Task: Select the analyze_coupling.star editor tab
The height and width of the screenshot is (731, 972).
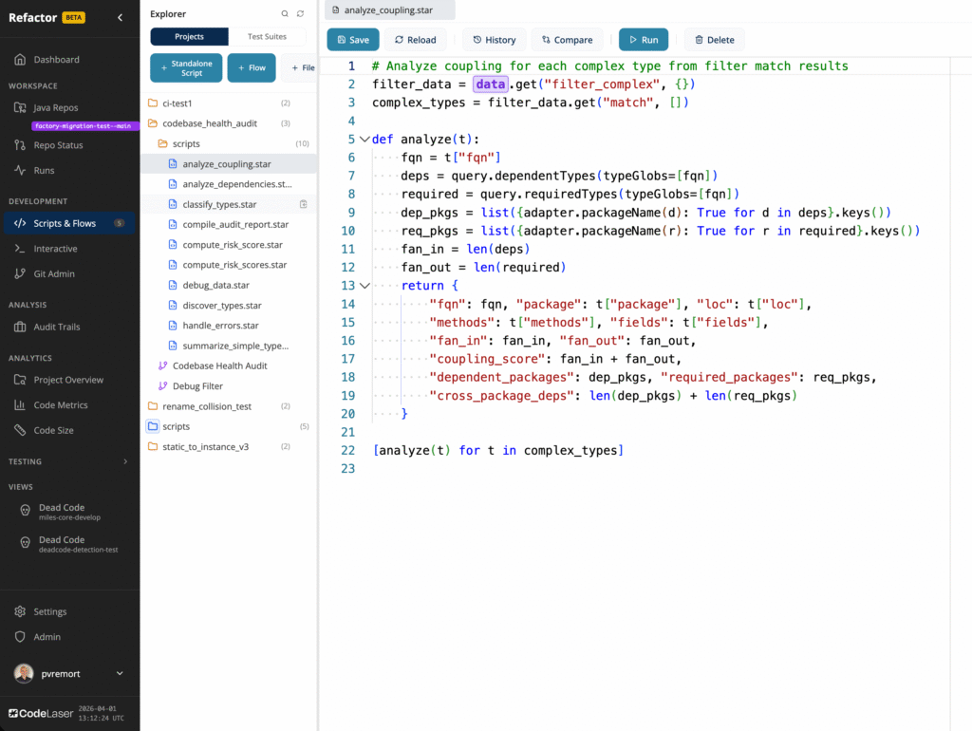Action: point(388,10)
